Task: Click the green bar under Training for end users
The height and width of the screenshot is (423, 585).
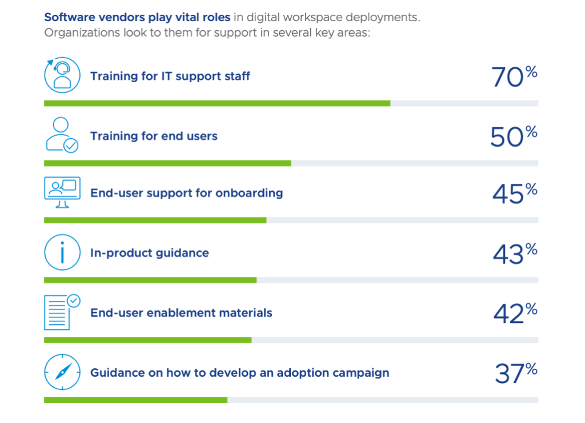Action: pyautogui.click(x=167, y=163)
